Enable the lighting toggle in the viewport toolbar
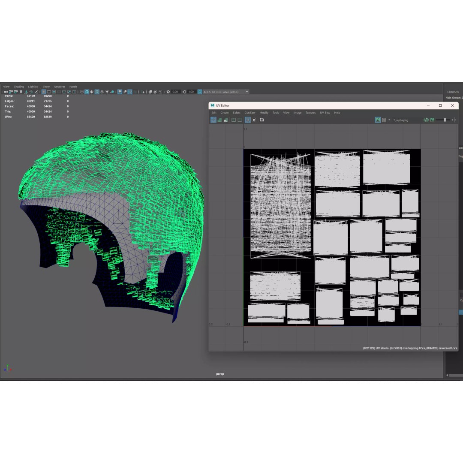 click(x=107, y=91)
